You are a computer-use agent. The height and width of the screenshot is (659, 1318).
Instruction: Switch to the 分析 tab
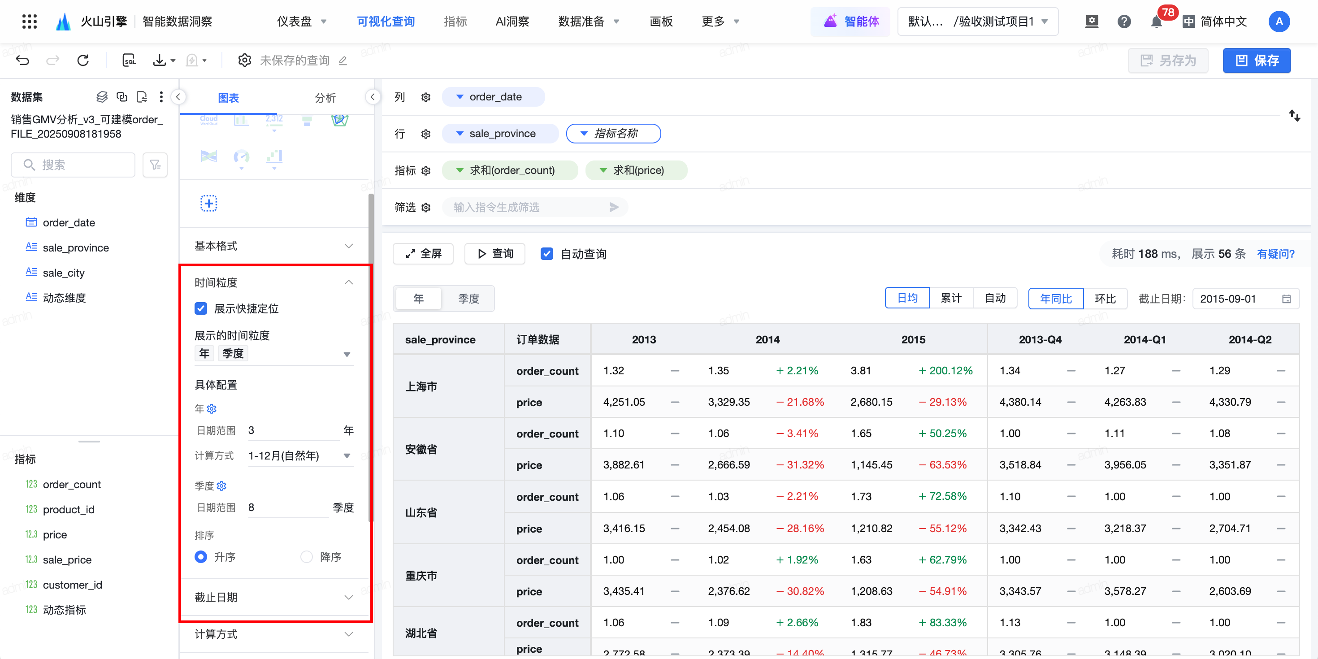coord(325,98)
